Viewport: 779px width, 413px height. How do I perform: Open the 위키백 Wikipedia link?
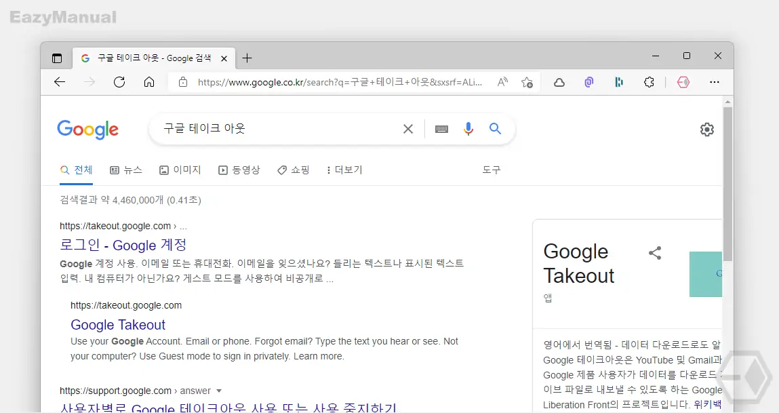[x=707, y=405]
